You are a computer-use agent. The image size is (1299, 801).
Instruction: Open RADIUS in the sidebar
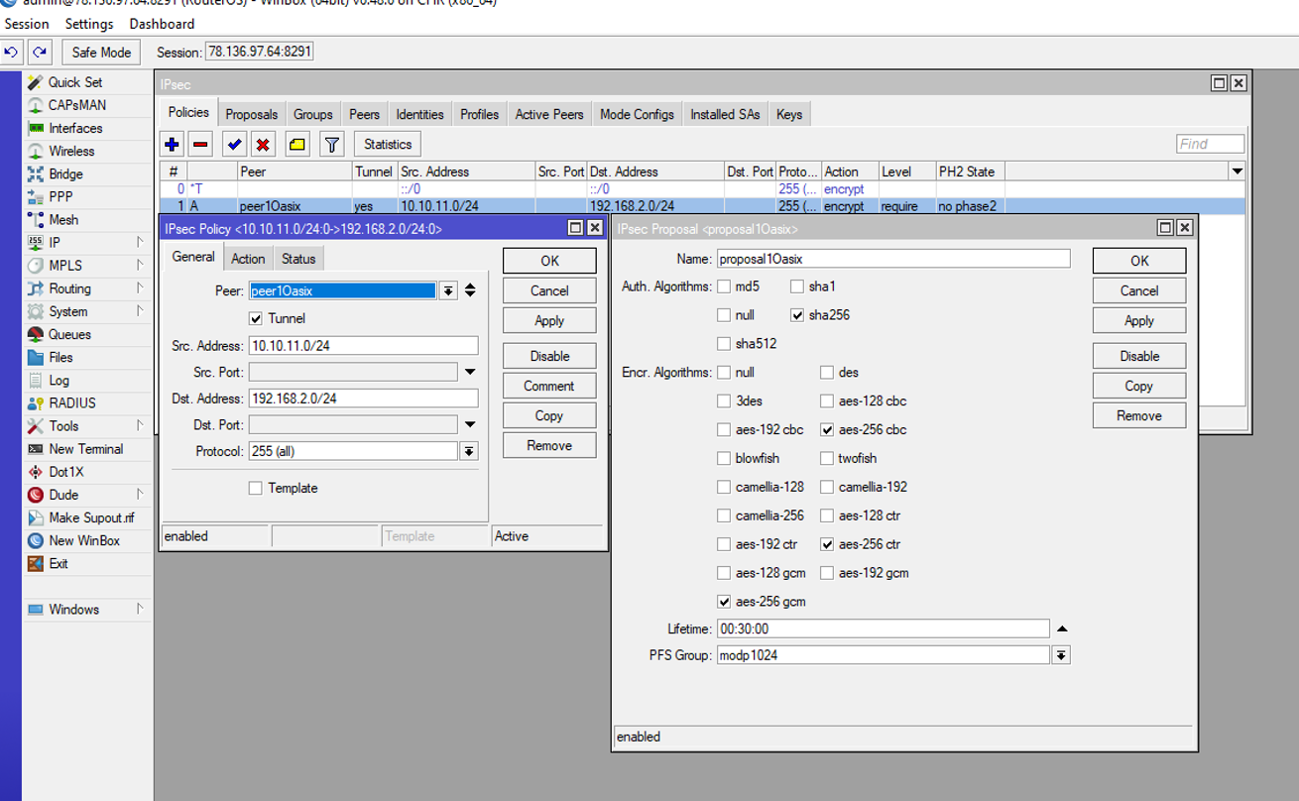tap(72, 402)
